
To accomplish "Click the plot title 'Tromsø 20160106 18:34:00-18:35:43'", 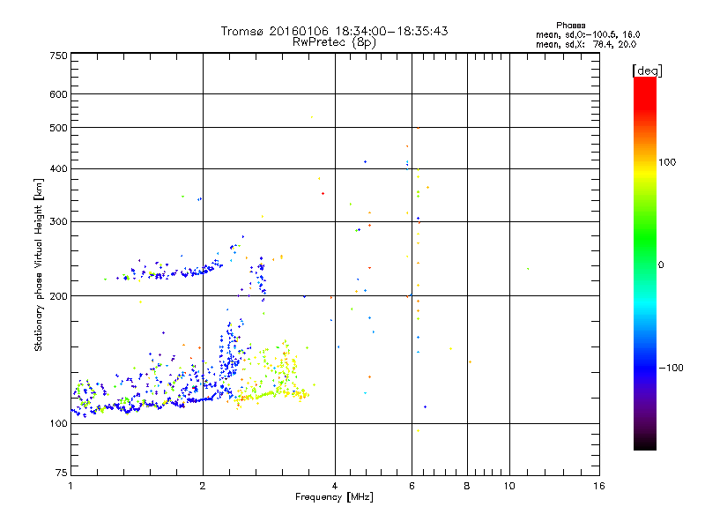I will (x=334, y=31).
